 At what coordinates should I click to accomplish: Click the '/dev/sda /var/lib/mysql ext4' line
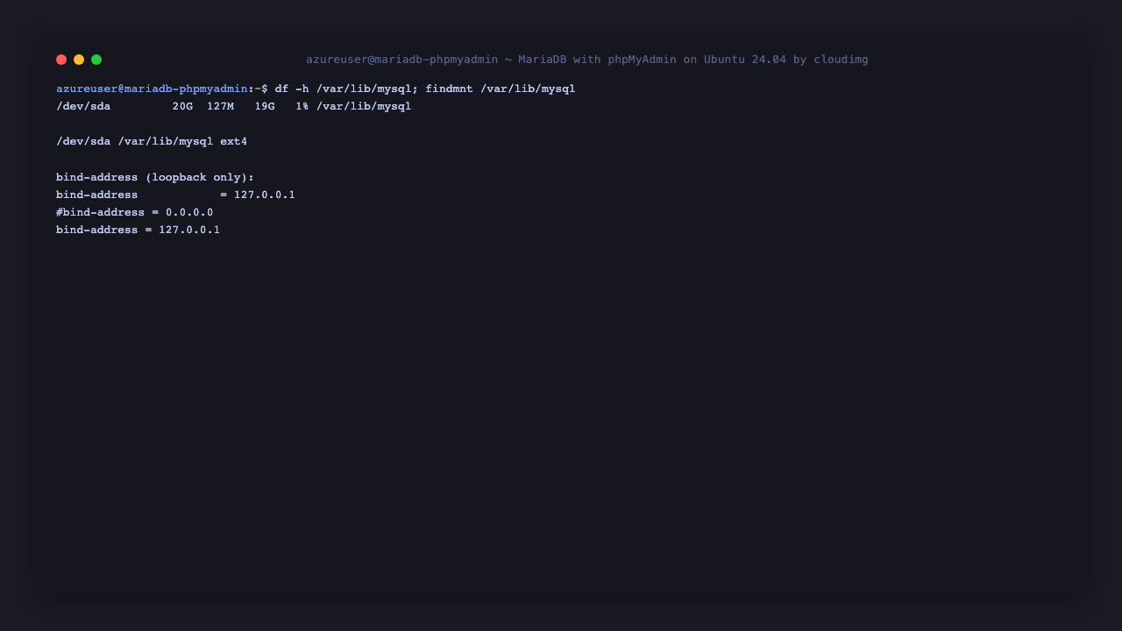[x=152, y=142]
